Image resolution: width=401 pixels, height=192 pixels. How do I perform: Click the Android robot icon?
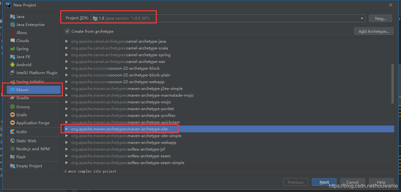13,65
